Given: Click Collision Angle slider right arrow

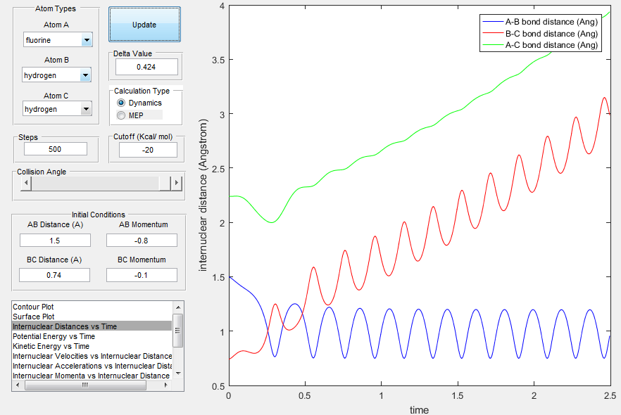Looking at the screenshot, I should click(177, 183).
